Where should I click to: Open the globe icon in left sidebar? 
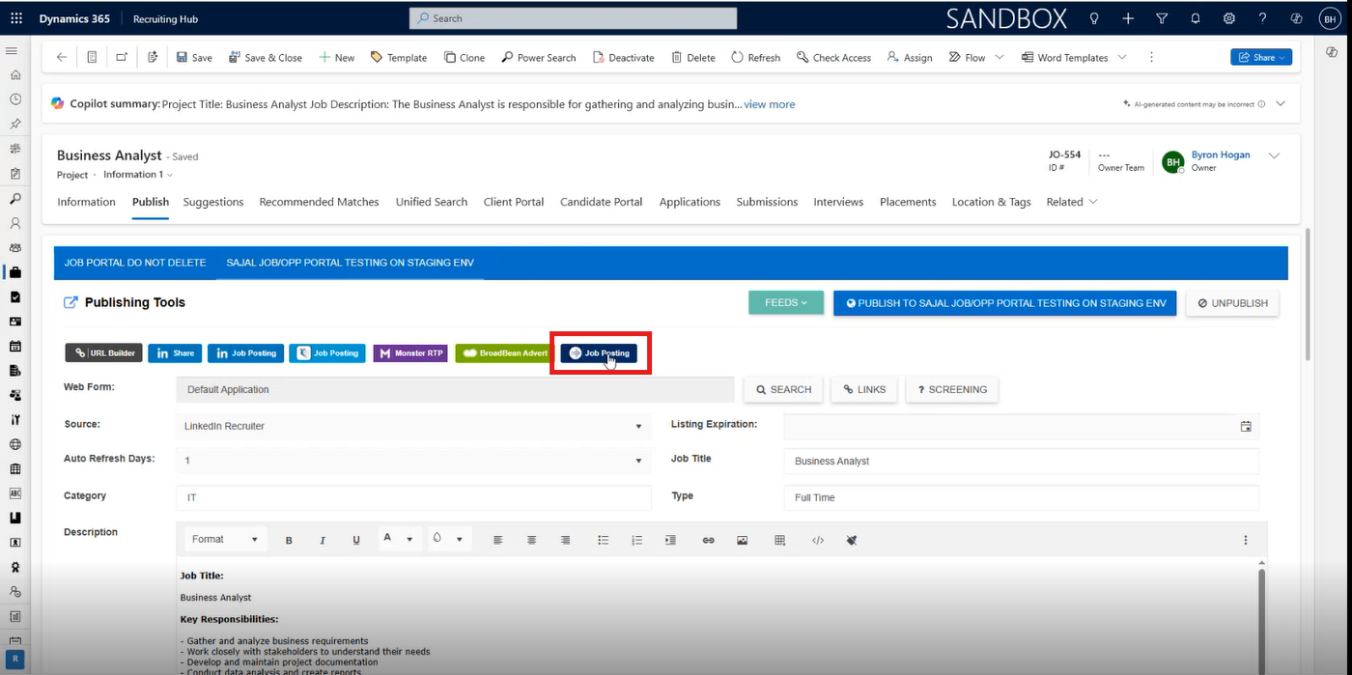pyautogui.click(x=14, y=444)
